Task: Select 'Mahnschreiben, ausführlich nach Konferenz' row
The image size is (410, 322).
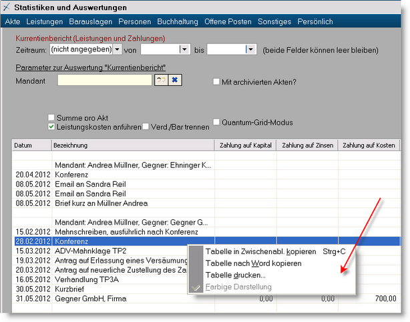Action: 206,231
